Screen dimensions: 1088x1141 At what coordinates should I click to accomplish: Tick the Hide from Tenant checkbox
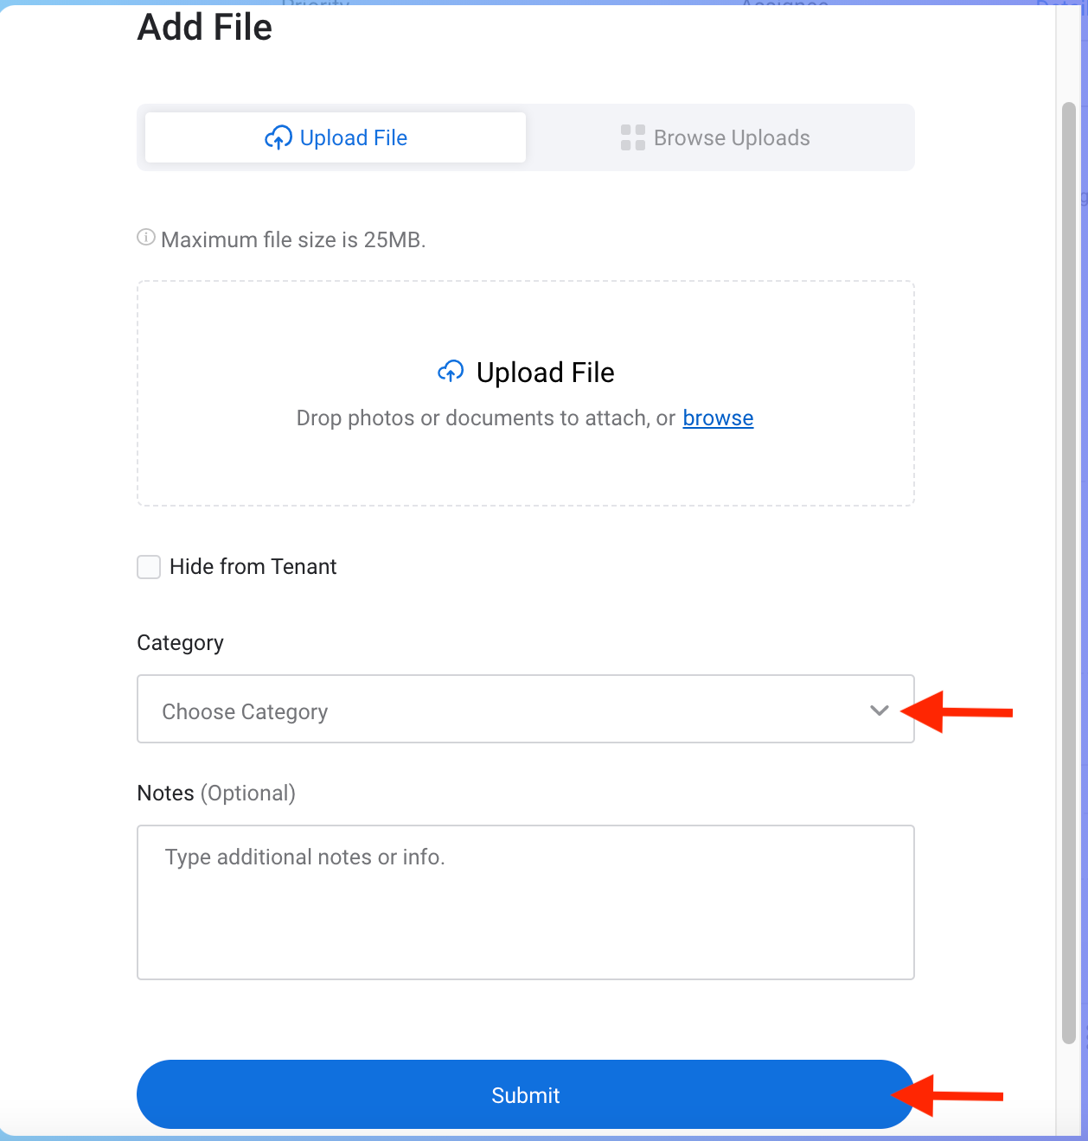pos(149,567)
